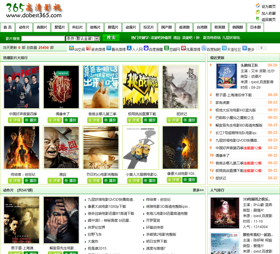Viewport: 280px width, 254px height.
Task: Click 播放 under 偶像来了
Action: (71, 120)
